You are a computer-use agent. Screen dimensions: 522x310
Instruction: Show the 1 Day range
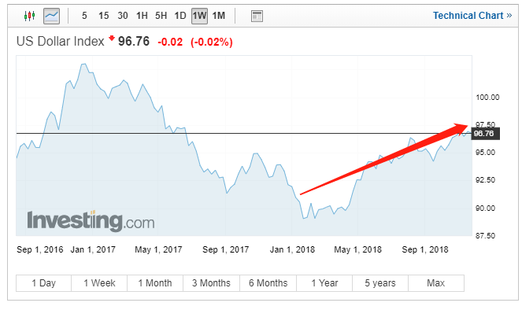tap(43, 283)
